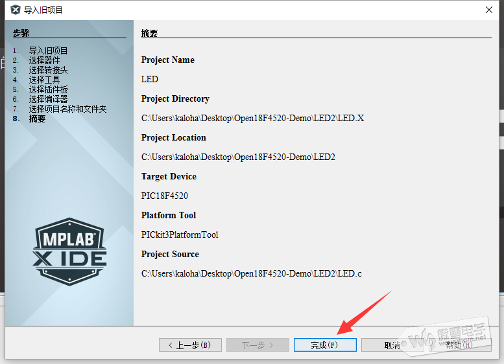Screen dimensions: 504x364
Task: Click the Project Directory label
Action: point(175,98)
